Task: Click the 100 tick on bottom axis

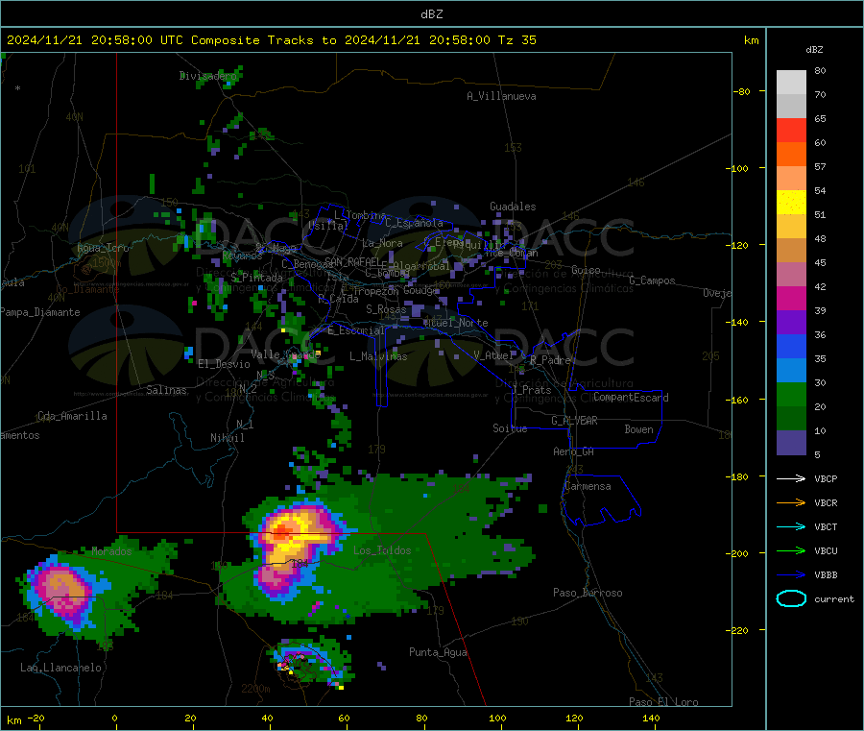Action: click(x=497, y=718)
